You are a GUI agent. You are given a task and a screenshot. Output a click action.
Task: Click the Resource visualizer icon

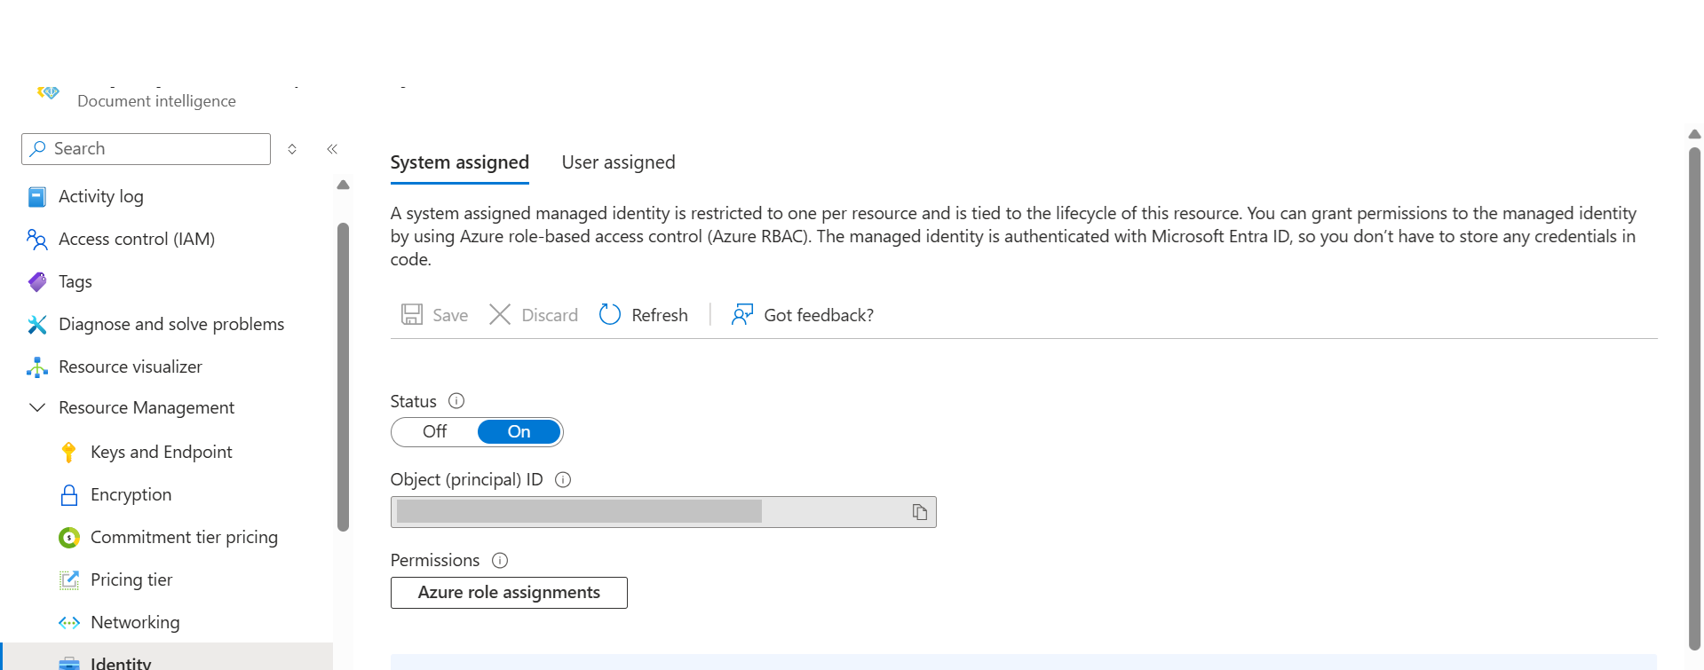pyautogui.click(x=37, y=367)
